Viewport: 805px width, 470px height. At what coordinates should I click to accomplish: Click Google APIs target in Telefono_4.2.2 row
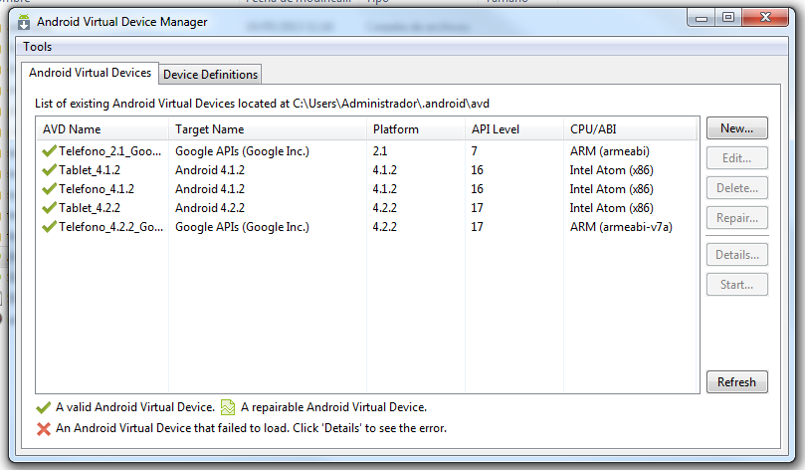tap(242, 226)
